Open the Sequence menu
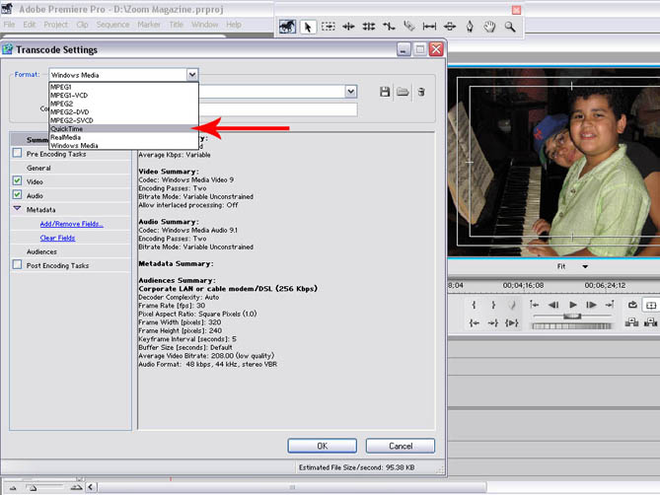This screenshot has width=660, height=495. coord(112,24)
